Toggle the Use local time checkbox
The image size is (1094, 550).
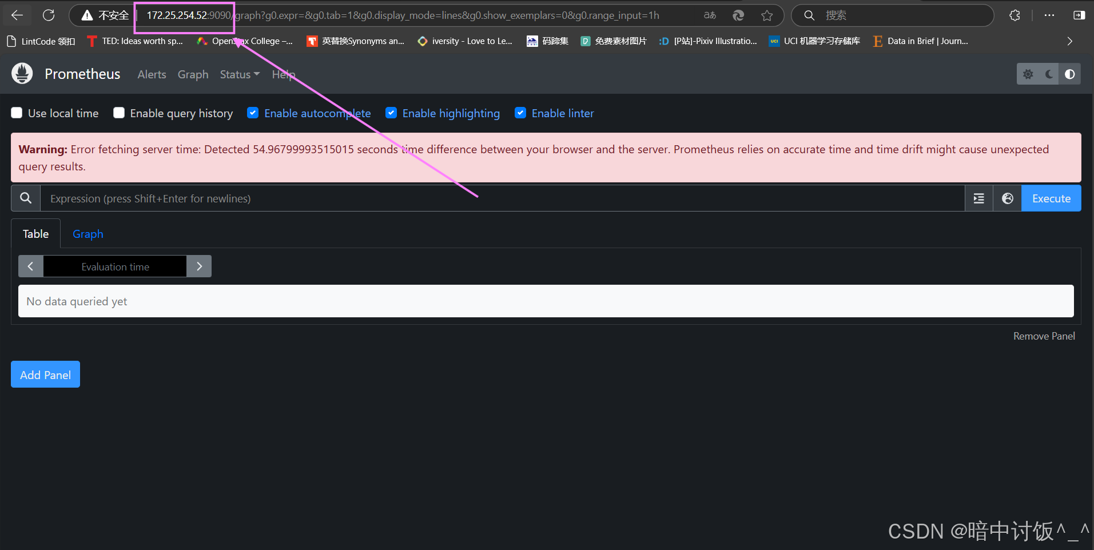(x=17, y=113)
